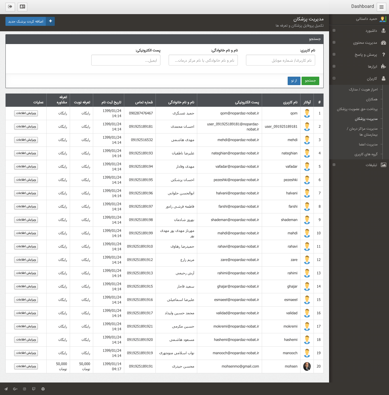Screen dimensions: 389x395
Task: Click the Chrome icon in footer
Action: coord(43,389)
